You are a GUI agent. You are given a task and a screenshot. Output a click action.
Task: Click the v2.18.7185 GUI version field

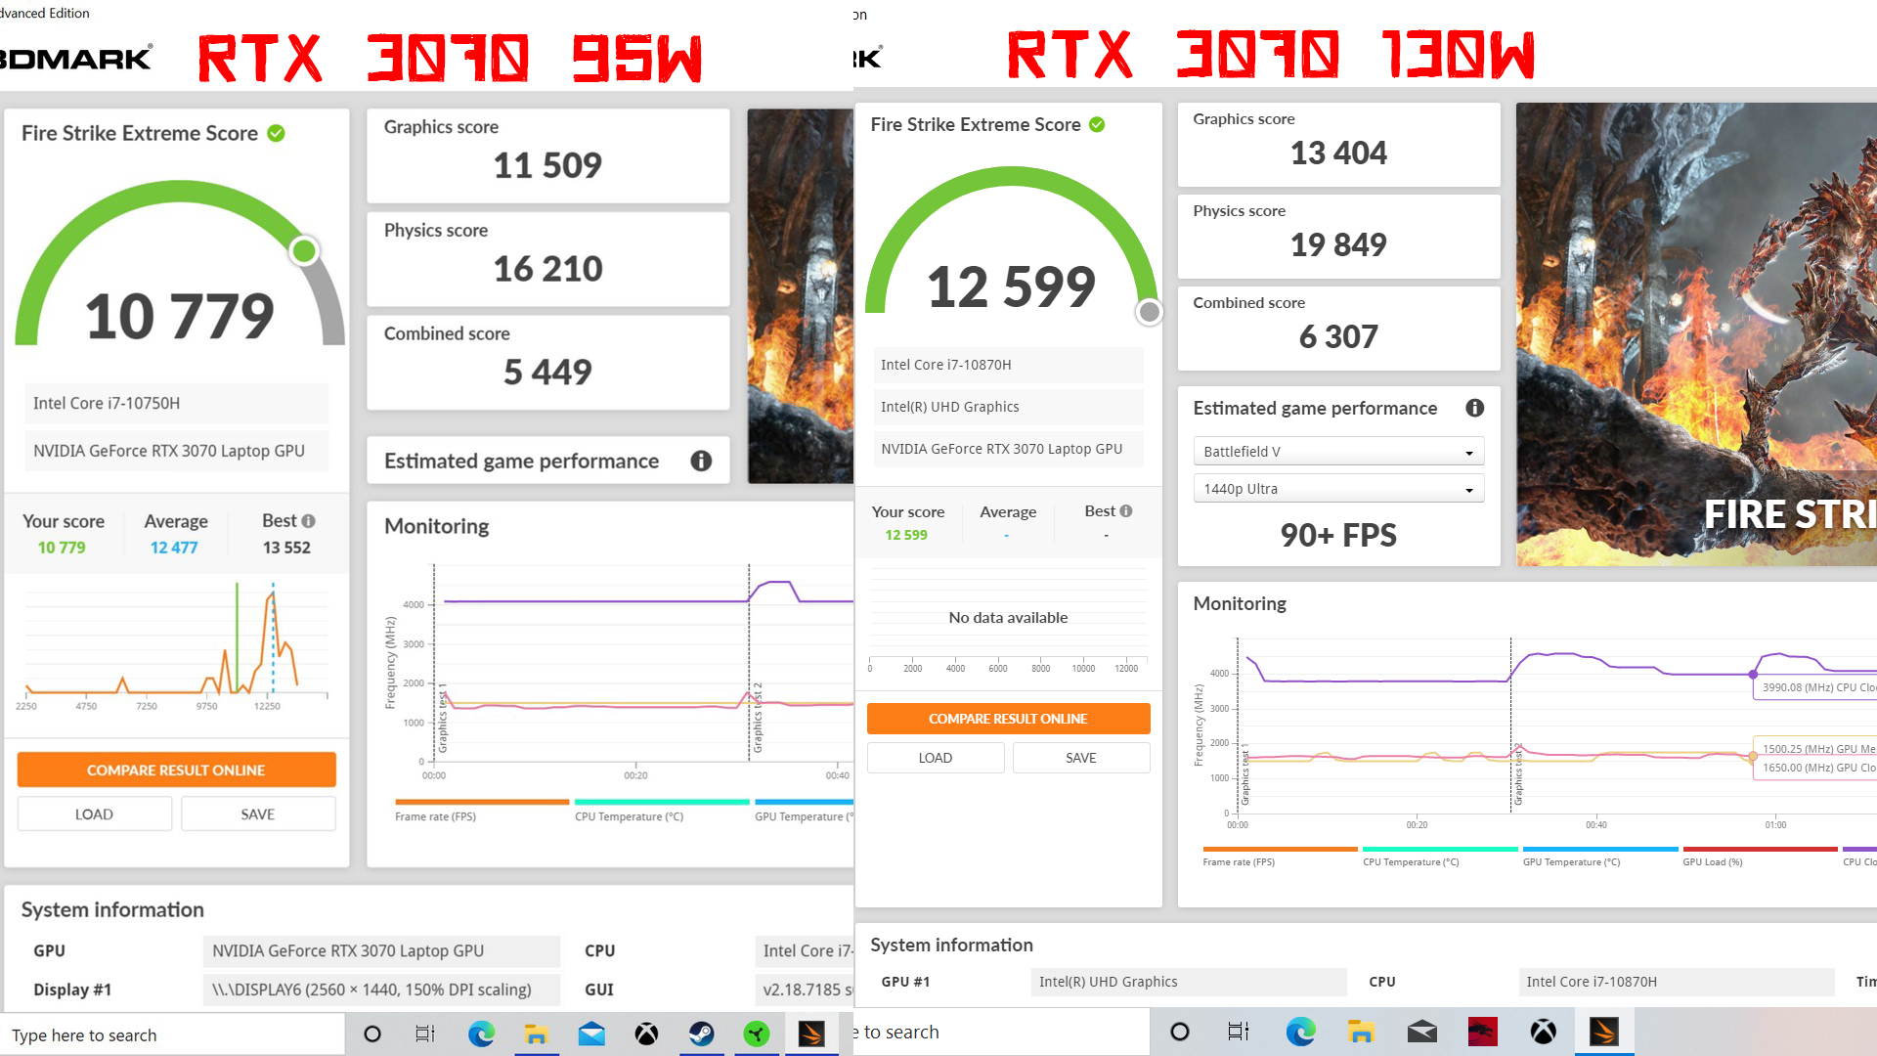(806, 990)
